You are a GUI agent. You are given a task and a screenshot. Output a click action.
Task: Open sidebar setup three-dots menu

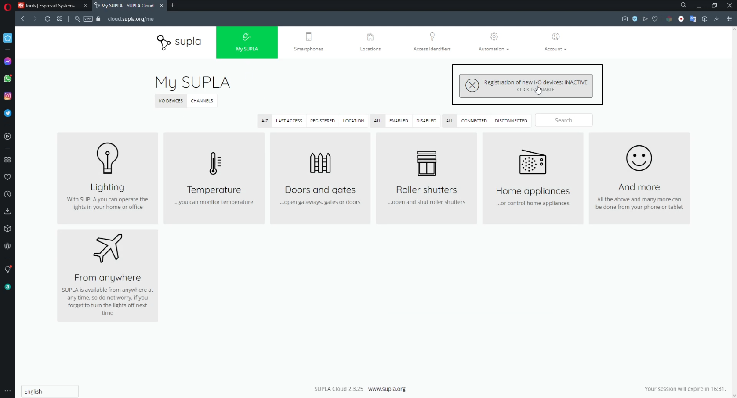[7, 391]
